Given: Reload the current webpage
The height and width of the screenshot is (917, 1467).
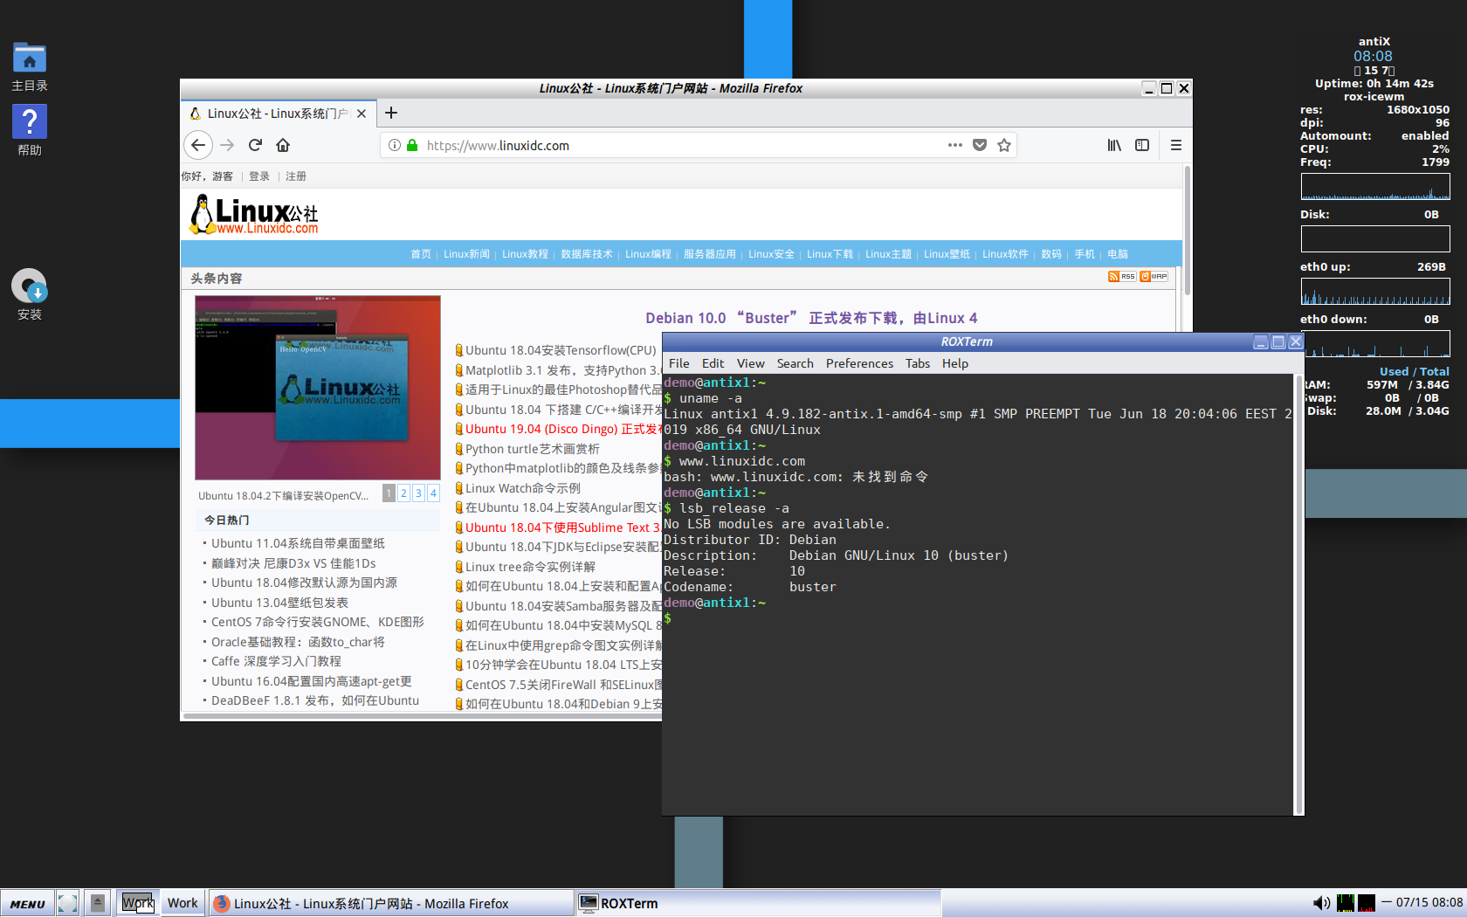Looking at the screenshot, I should coord(255,145).
